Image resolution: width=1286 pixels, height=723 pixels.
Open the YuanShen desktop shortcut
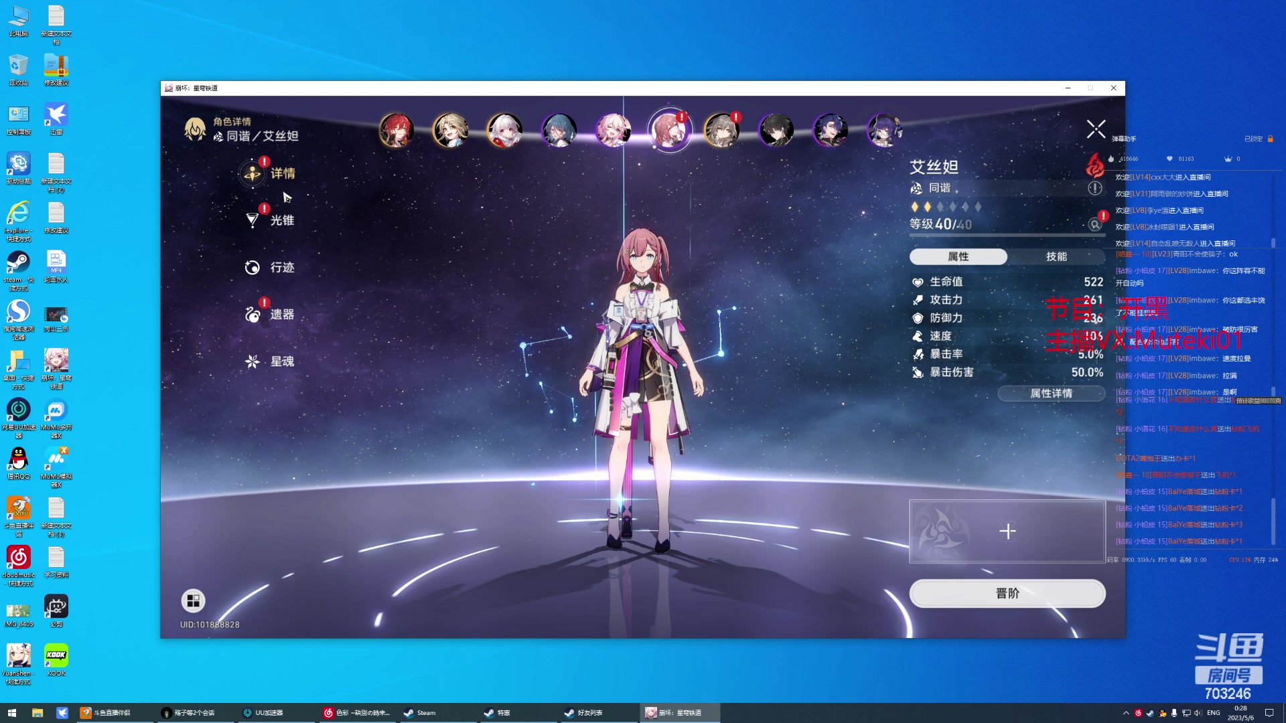19,665
